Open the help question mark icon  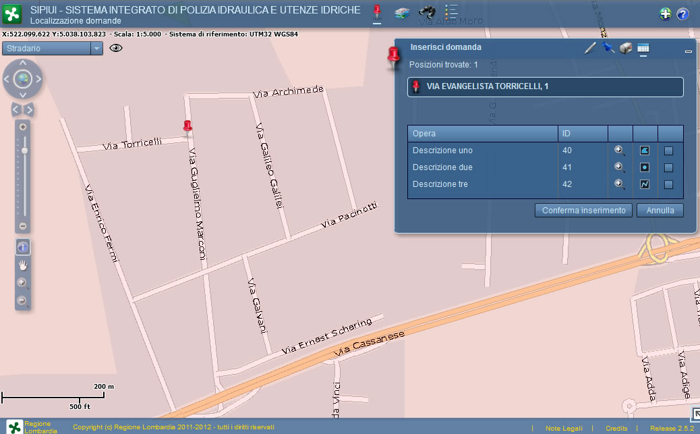tap(682, 14)
